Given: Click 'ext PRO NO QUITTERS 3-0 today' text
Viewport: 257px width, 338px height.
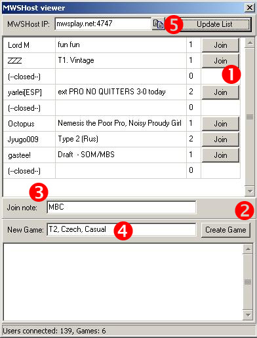Looking at the screenshot, I should [111, 92].
